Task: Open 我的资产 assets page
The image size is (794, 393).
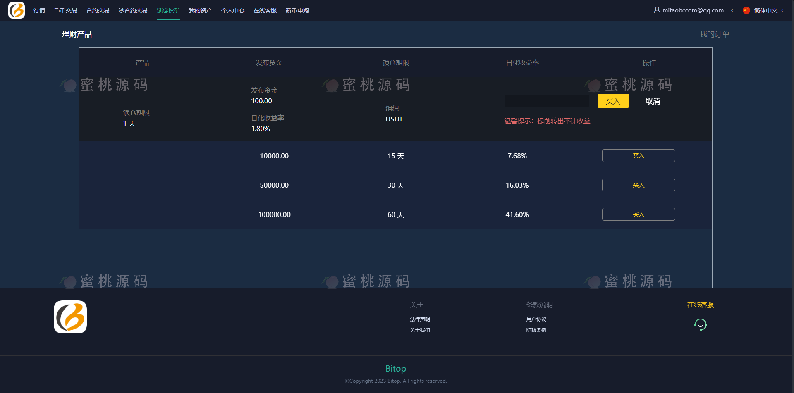Action: click(x=200, y=10)
